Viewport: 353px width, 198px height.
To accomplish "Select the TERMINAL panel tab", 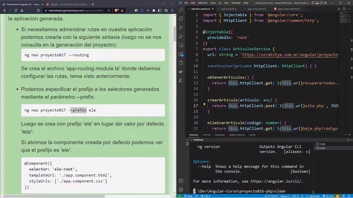I will point(194,135).
